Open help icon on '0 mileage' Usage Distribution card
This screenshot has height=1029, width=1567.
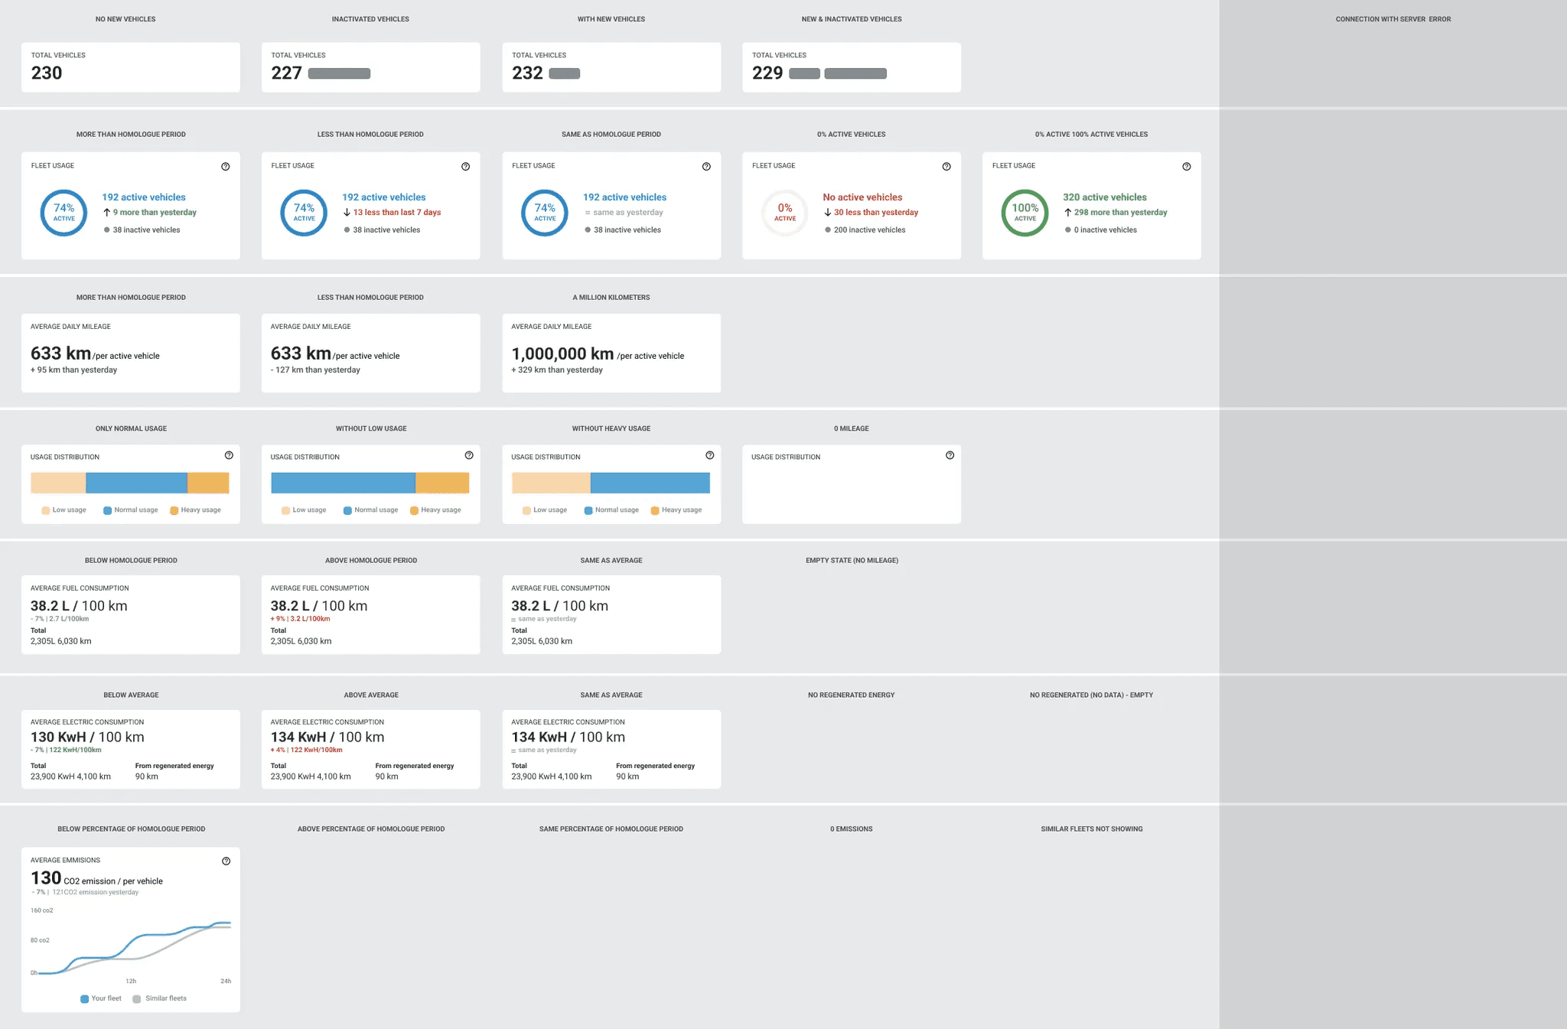point(950,455)
